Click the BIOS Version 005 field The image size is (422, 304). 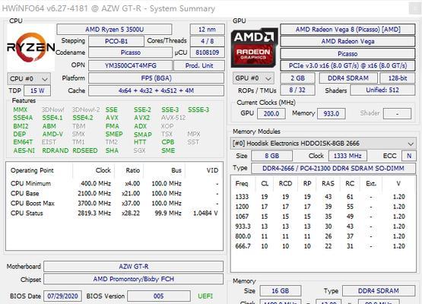click(x=159, y=296)
